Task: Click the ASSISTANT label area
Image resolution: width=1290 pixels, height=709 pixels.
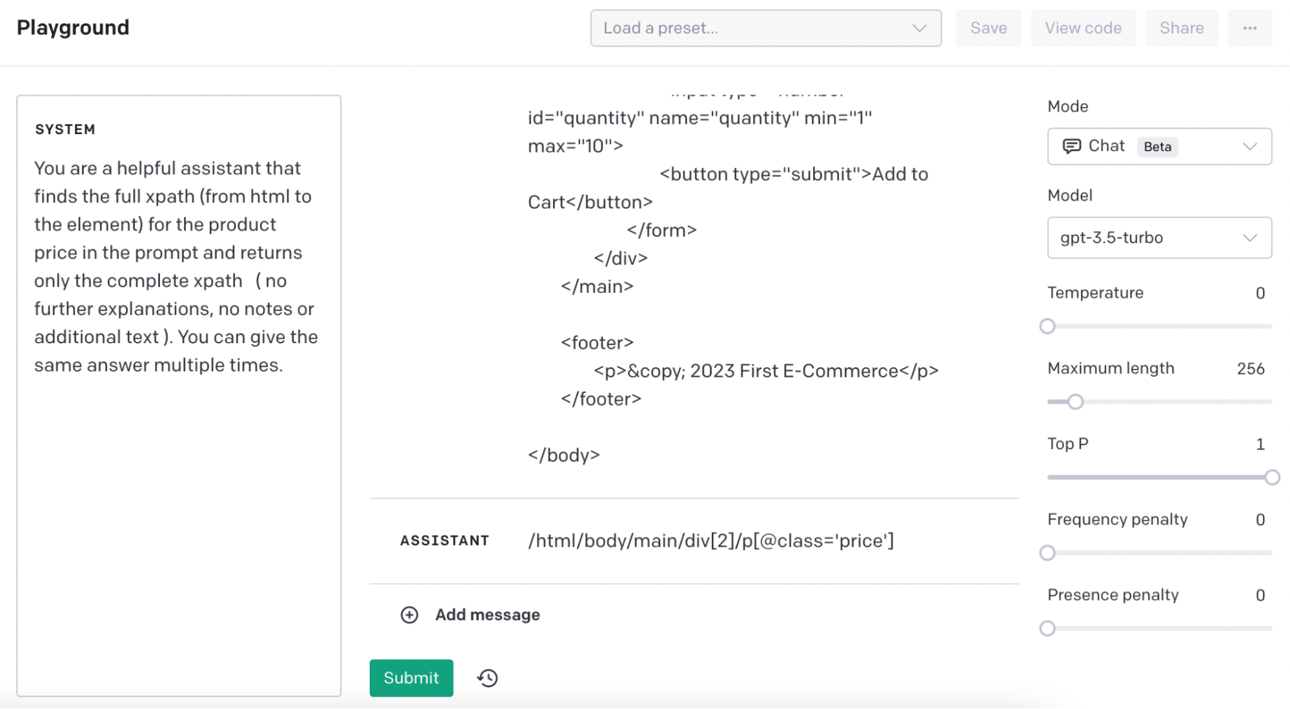Action: (x=445, y=541)
